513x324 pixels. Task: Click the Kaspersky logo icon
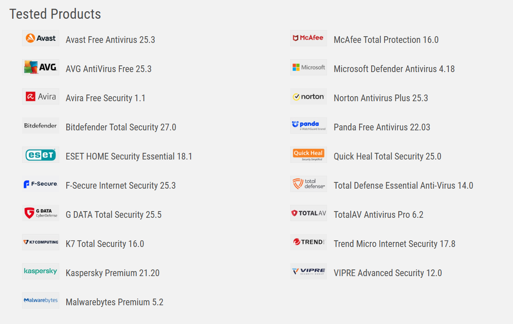coord(40,272)
